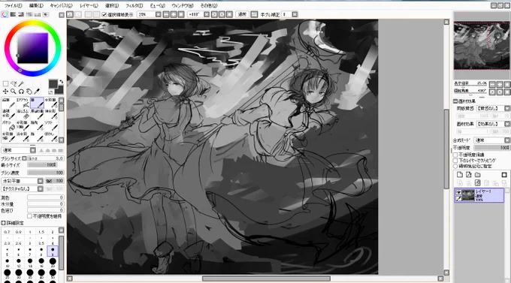Image resolution: width=511 pixels, height=283 pixels.
Task: Select レイヤー1 in the layer list
Action: pos(479,195)
